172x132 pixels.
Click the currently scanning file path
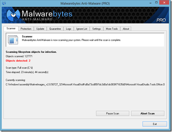(85, 85)
